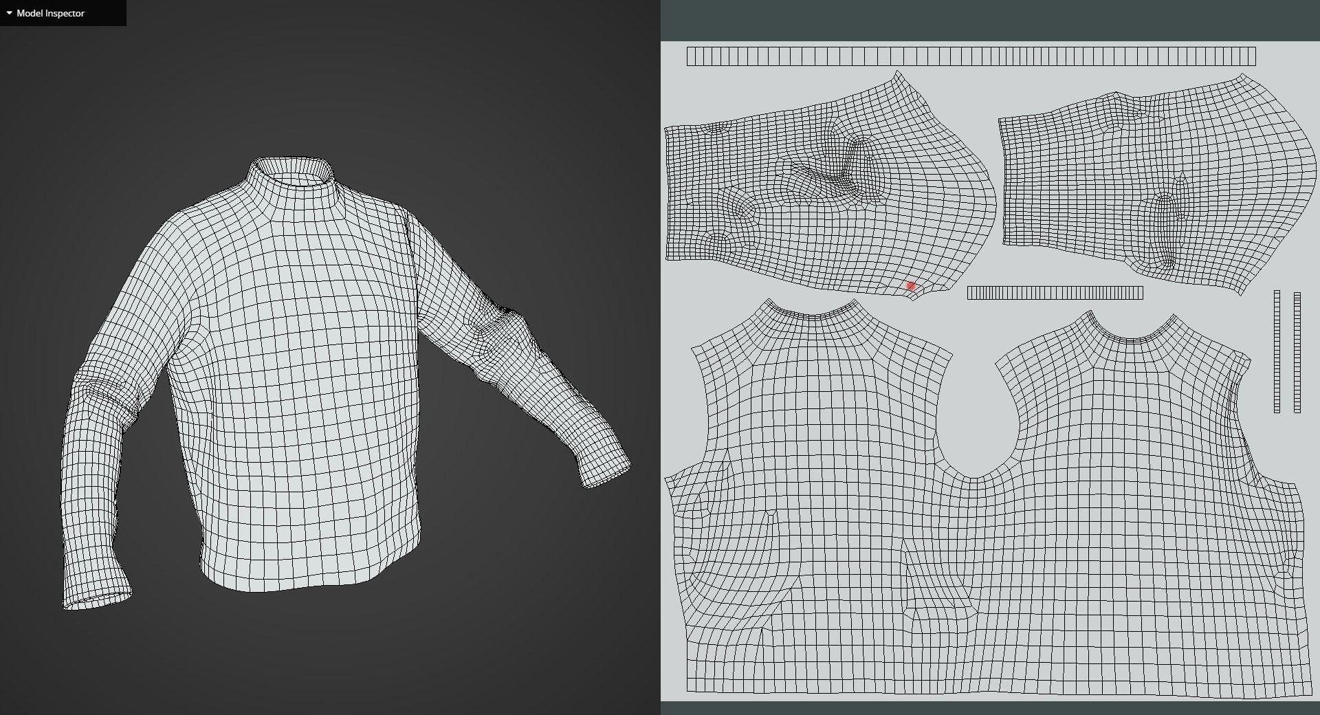
Task: Collapse the Model Inspector panel arrow
Action: [x=9, y=13]
